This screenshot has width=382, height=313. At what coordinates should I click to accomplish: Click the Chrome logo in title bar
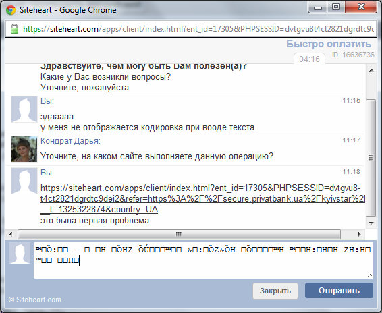point(11,10)
